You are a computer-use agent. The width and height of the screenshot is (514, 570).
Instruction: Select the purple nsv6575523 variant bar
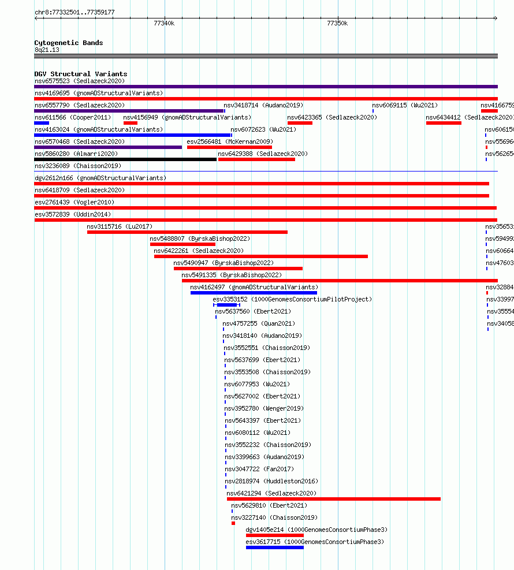pyautogui.click(x=266, y=87)
